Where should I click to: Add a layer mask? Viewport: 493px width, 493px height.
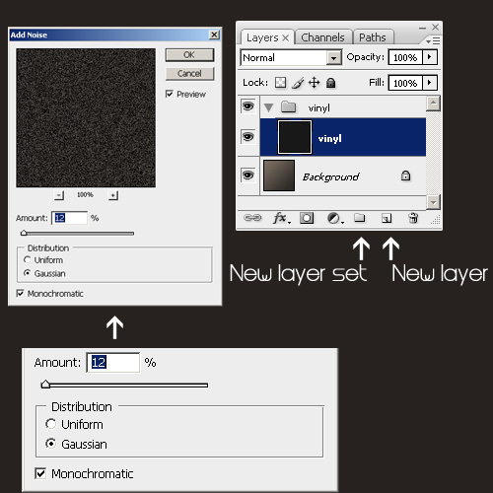click(307, 218)
